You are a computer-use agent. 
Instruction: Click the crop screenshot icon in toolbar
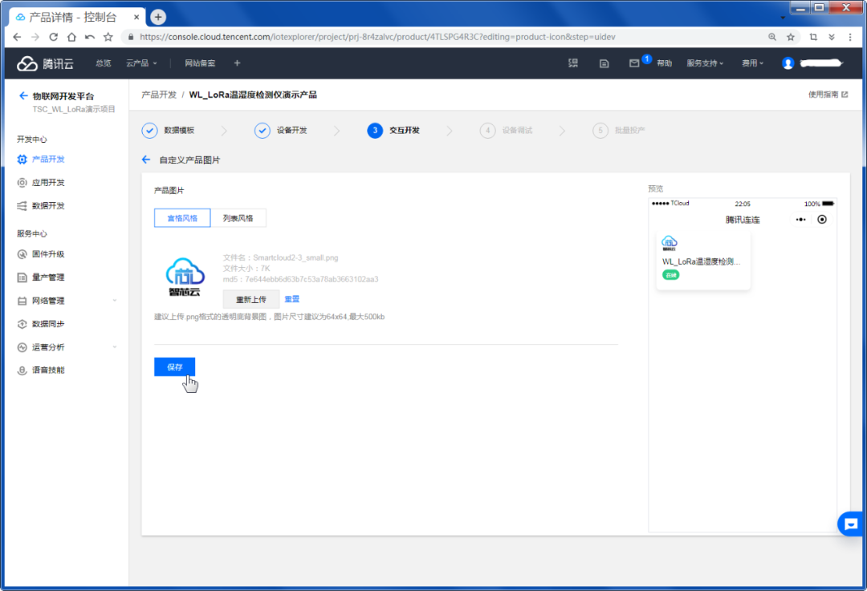tap(813, 37)
